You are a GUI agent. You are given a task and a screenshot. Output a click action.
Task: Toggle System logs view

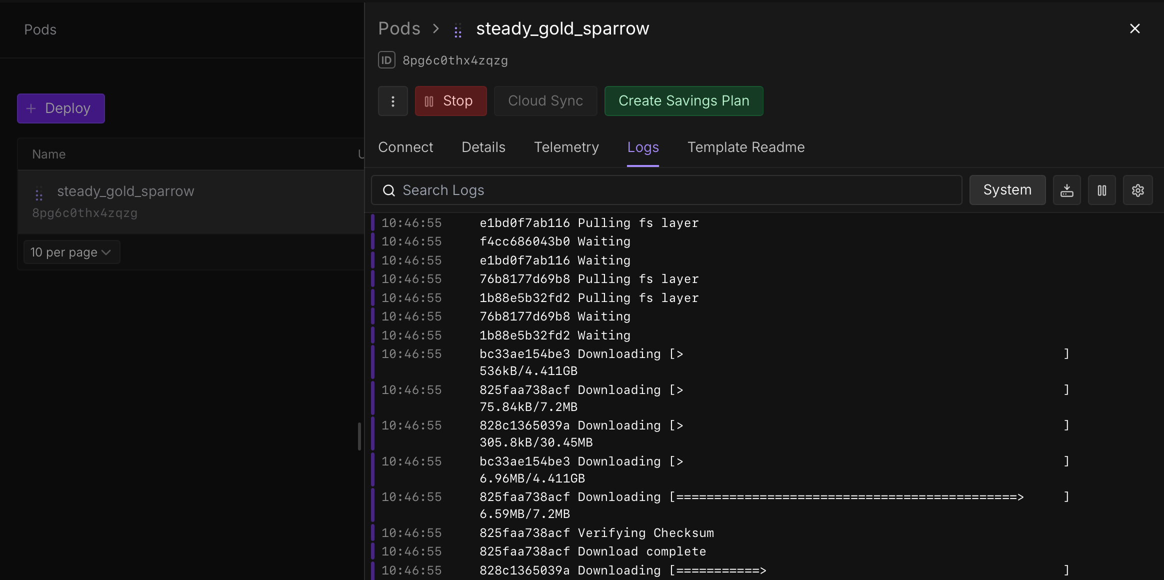(1007, 190)
